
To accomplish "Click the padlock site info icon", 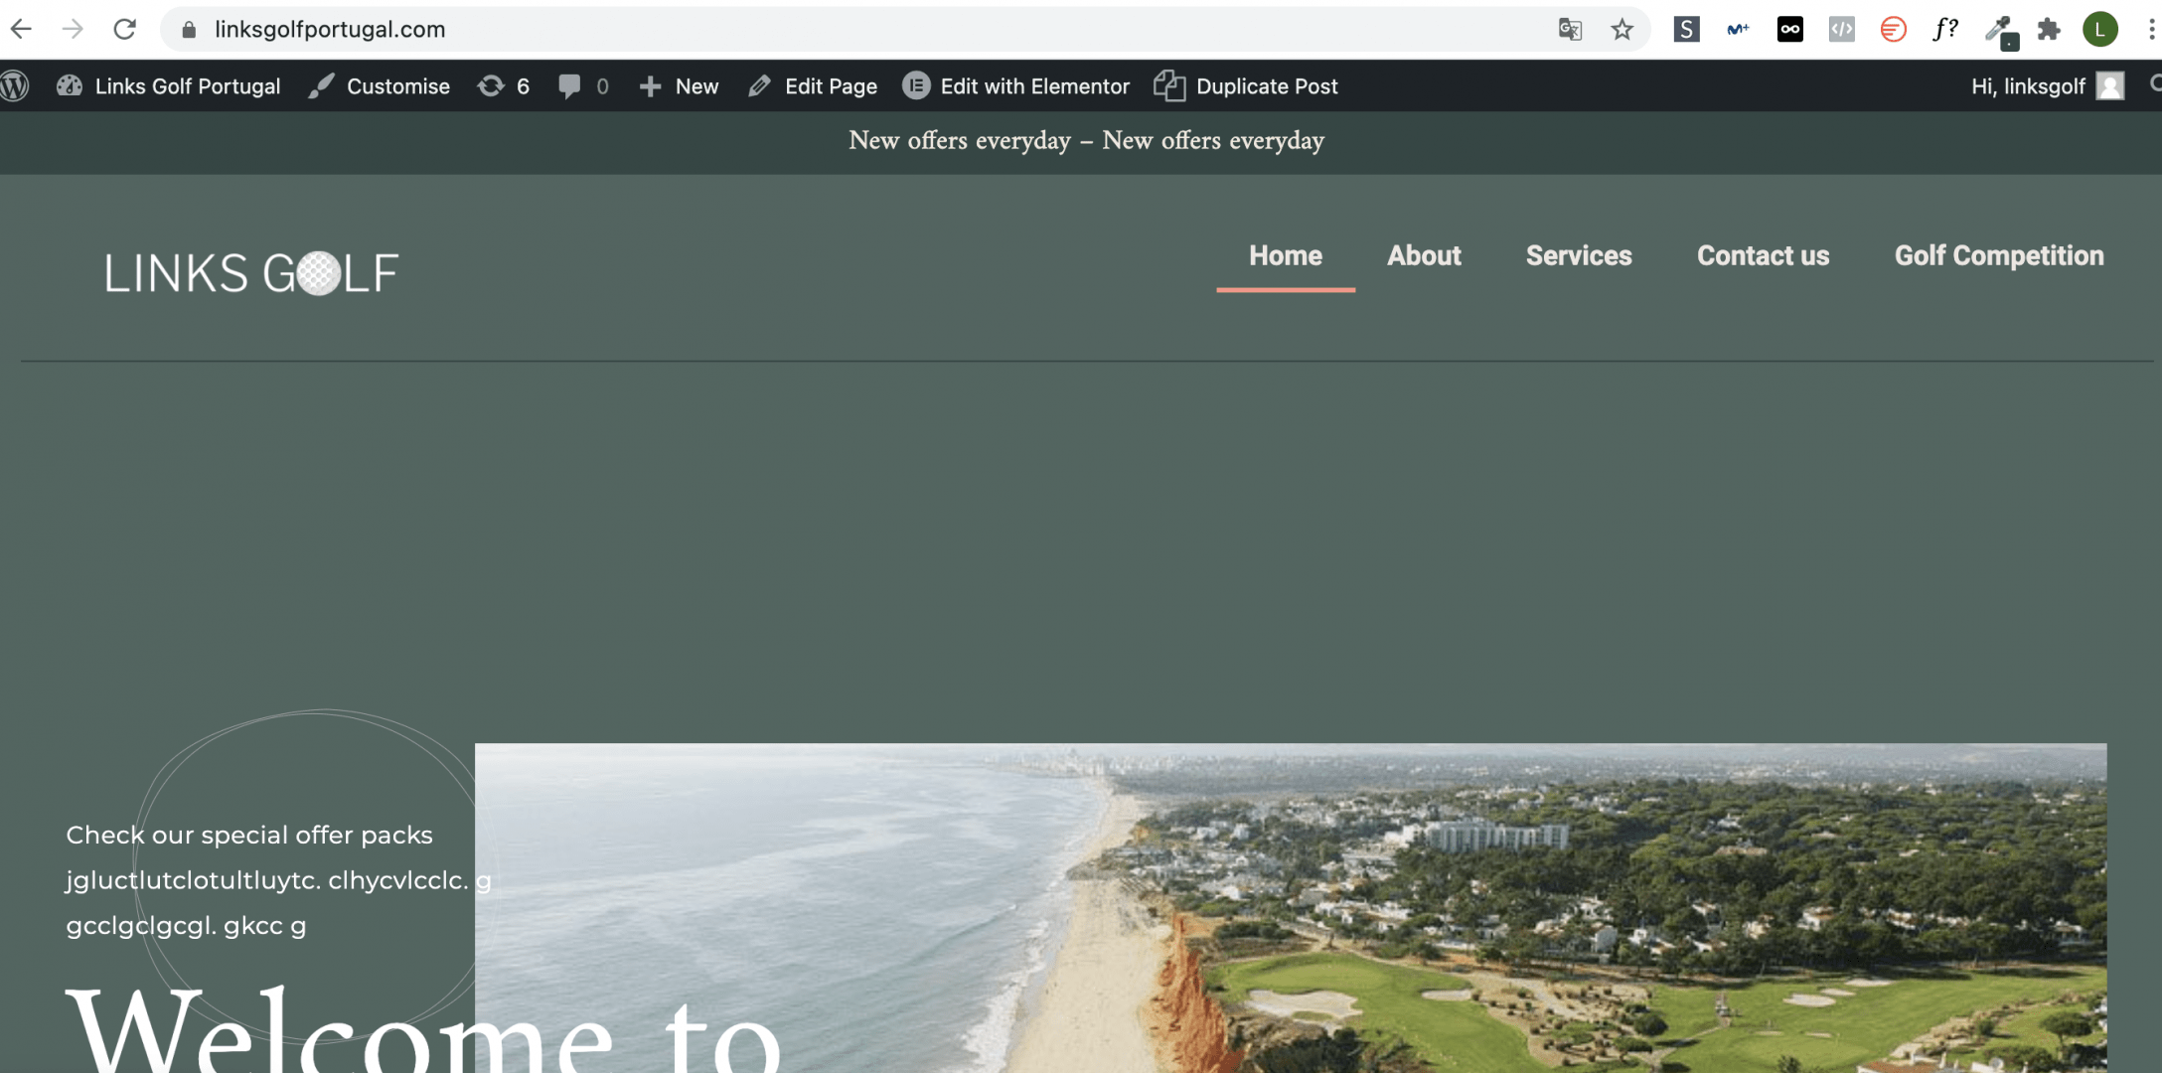I will pos(189,30).
